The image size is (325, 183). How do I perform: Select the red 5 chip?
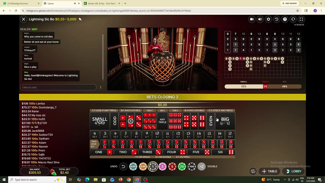coord(172,166)
